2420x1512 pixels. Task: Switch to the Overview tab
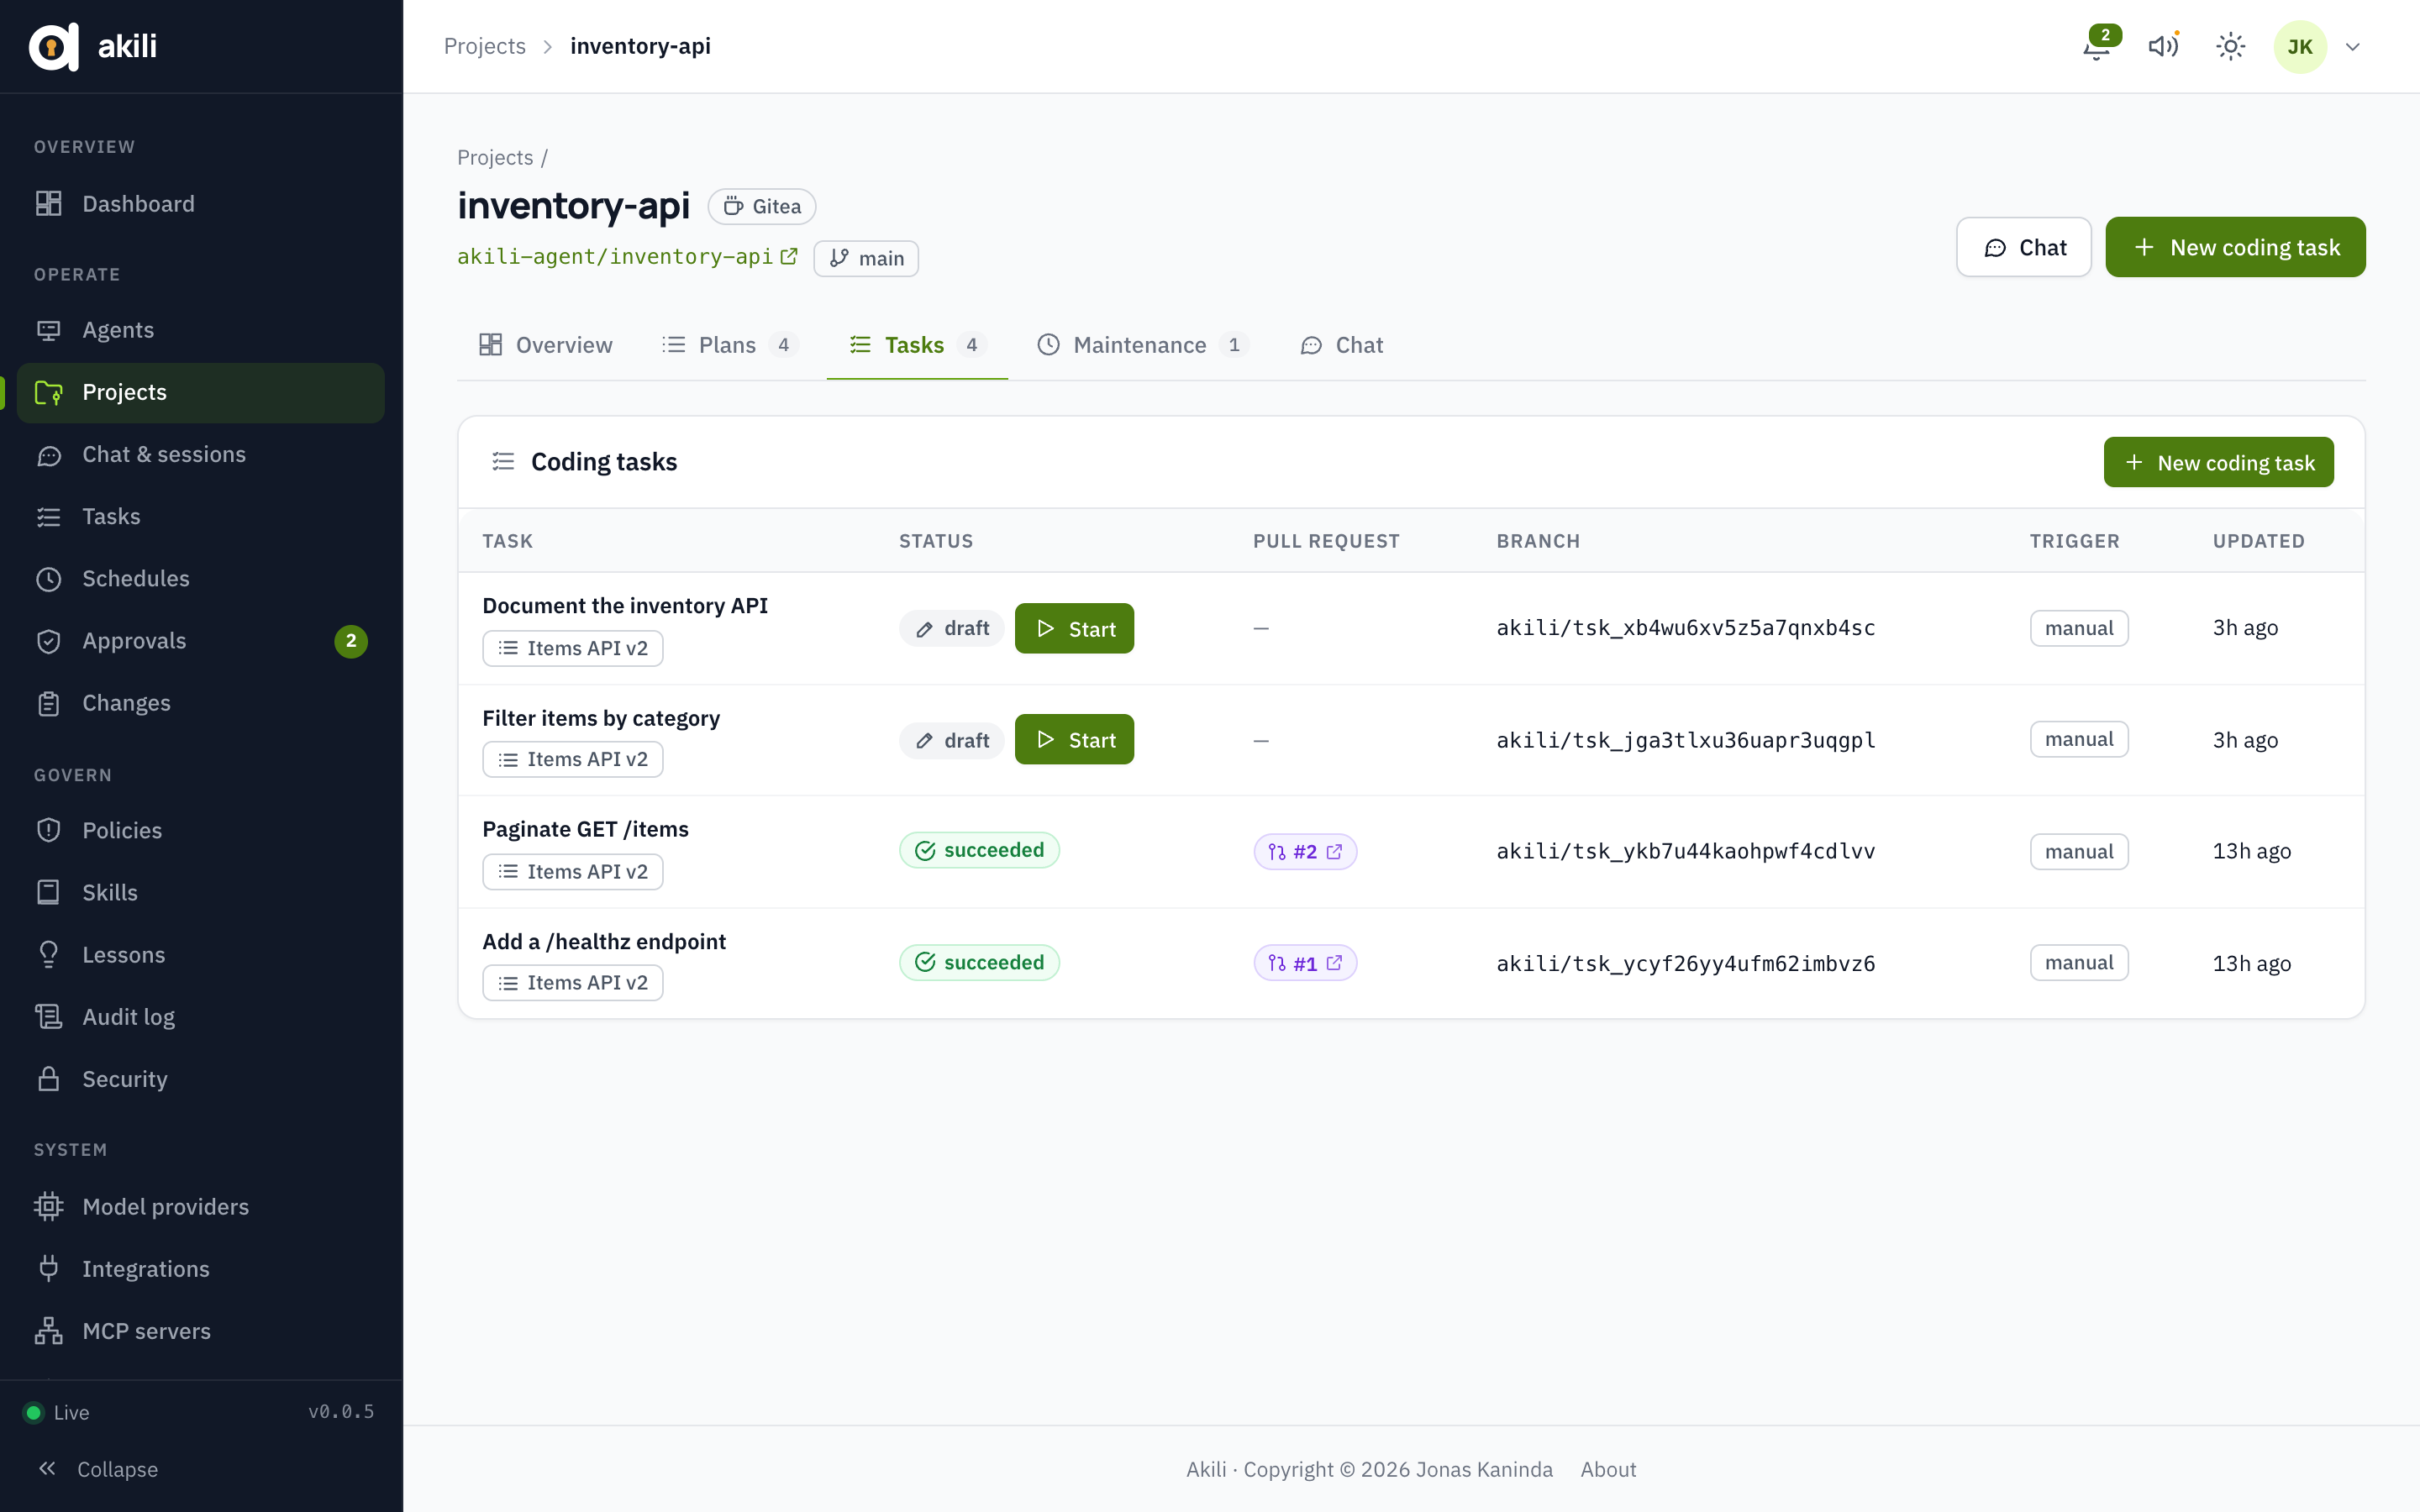click(545, 345)
